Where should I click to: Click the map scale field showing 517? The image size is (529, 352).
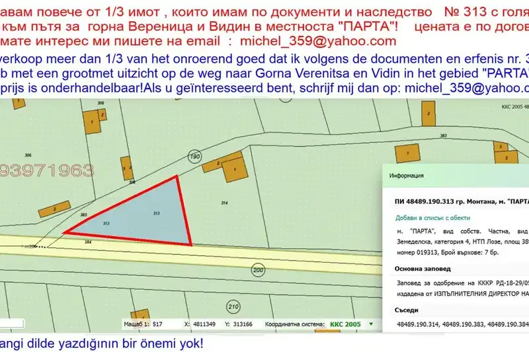157,324
